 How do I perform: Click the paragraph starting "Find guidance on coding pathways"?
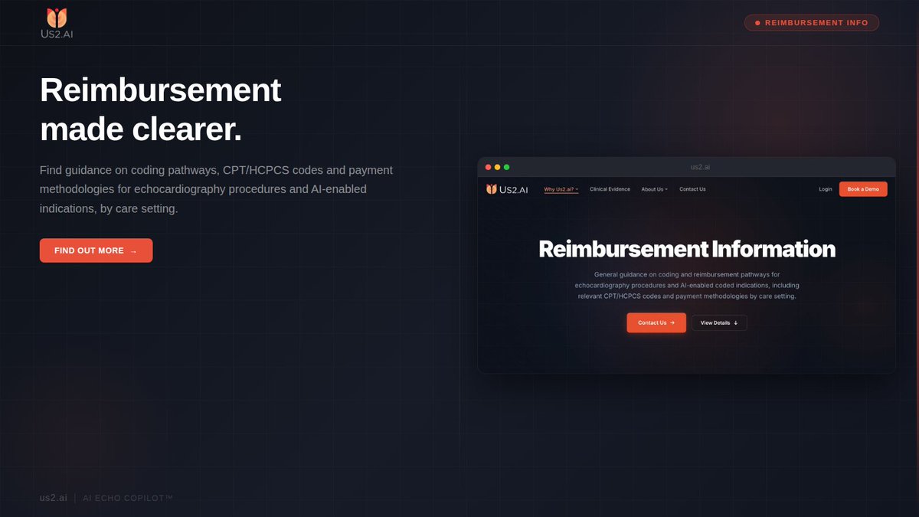pos(217,189)
